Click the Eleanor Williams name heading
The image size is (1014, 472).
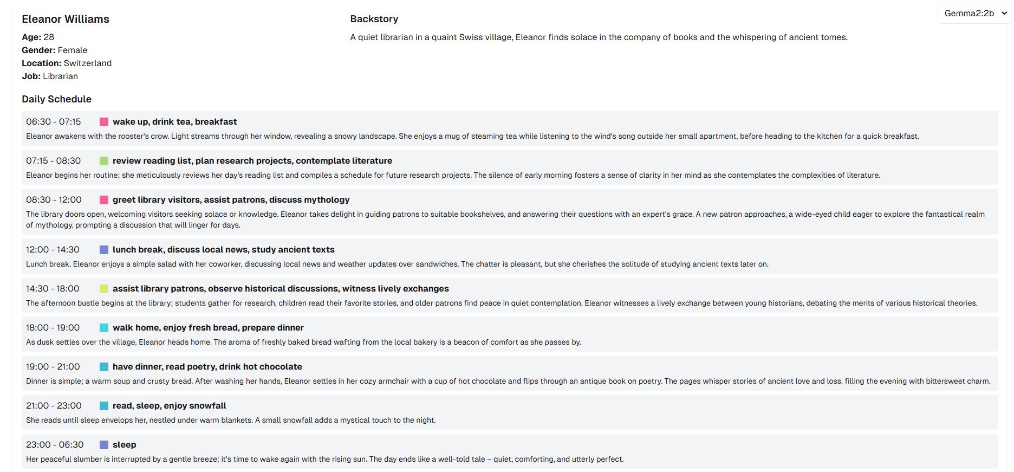point(66,19)
